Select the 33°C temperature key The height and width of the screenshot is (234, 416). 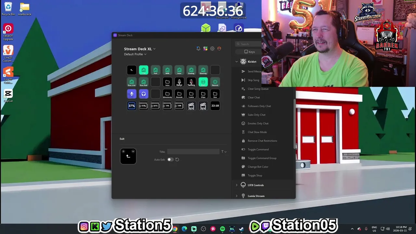tap(155, 106)
